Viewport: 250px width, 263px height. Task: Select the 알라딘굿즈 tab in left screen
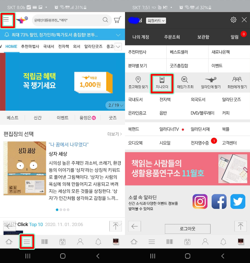pos(93,46)
